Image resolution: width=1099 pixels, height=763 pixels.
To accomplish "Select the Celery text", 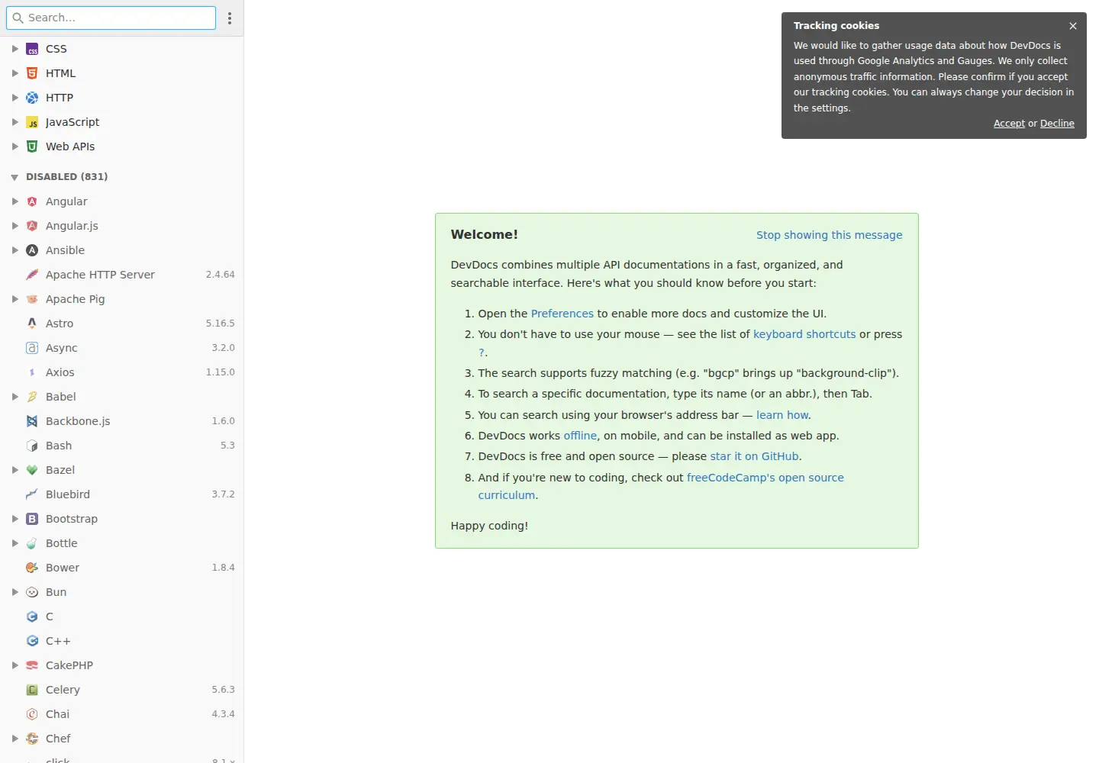I will [x=63, y=690].
